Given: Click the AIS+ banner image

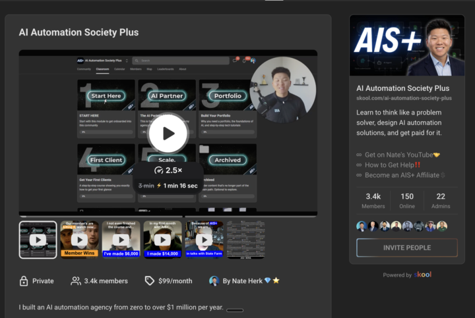Looking at the screenshot, I should pos(407,45).
